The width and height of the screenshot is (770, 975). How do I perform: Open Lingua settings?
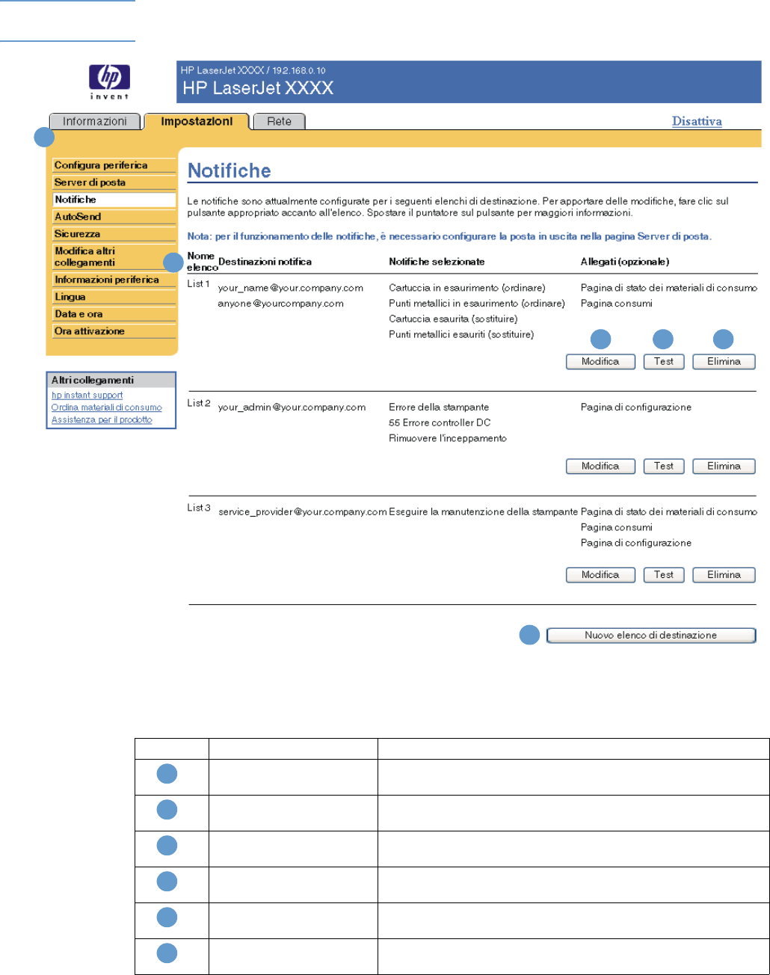pyautogui.click(x=114, y=297)
